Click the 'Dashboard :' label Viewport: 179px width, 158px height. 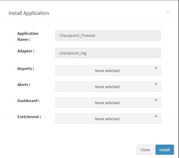pyautogui.click(x=28, y=101)
